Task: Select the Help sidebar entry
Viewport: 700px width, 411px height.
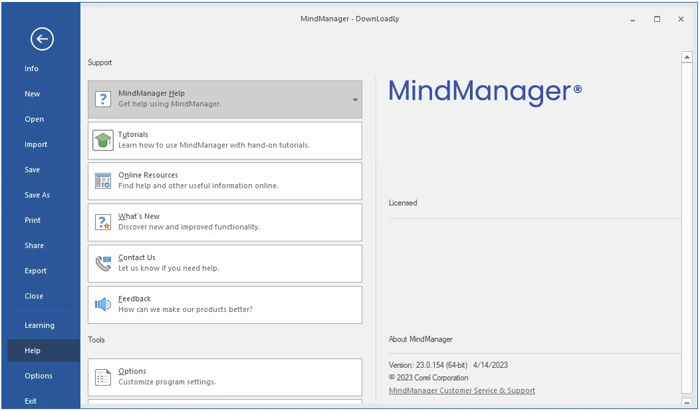Action: point(44,350)
